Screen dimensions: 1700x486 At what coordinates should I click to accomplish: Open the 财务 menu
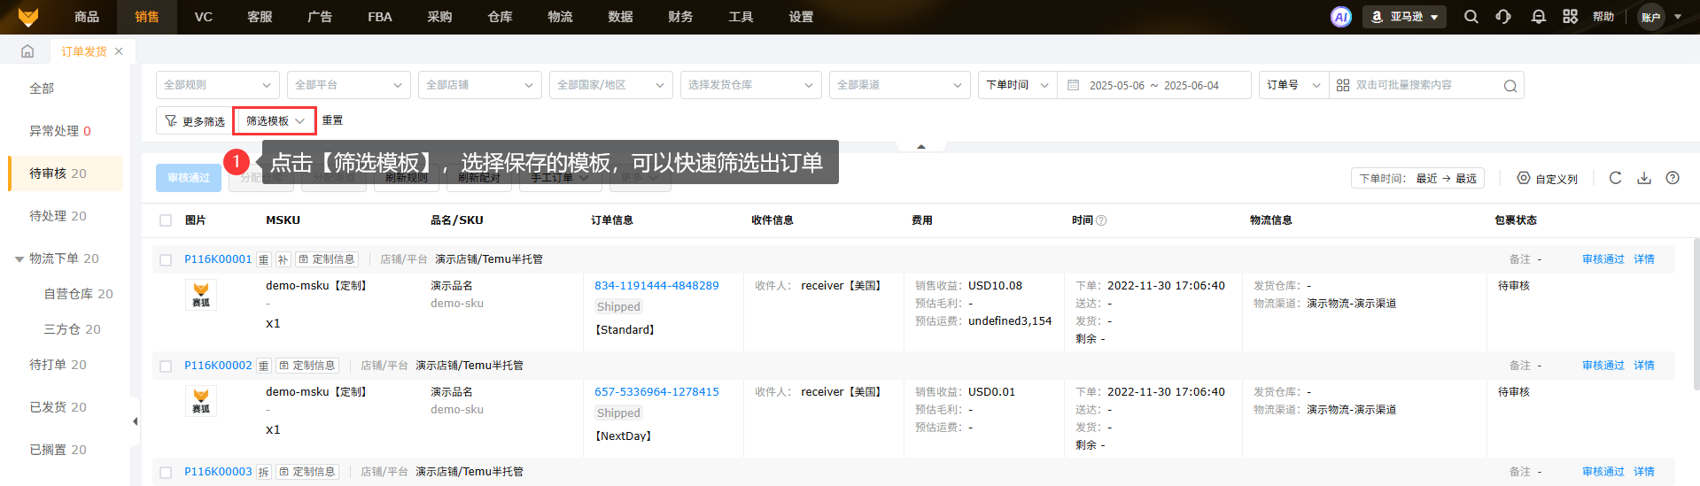(x=680, y=17)
